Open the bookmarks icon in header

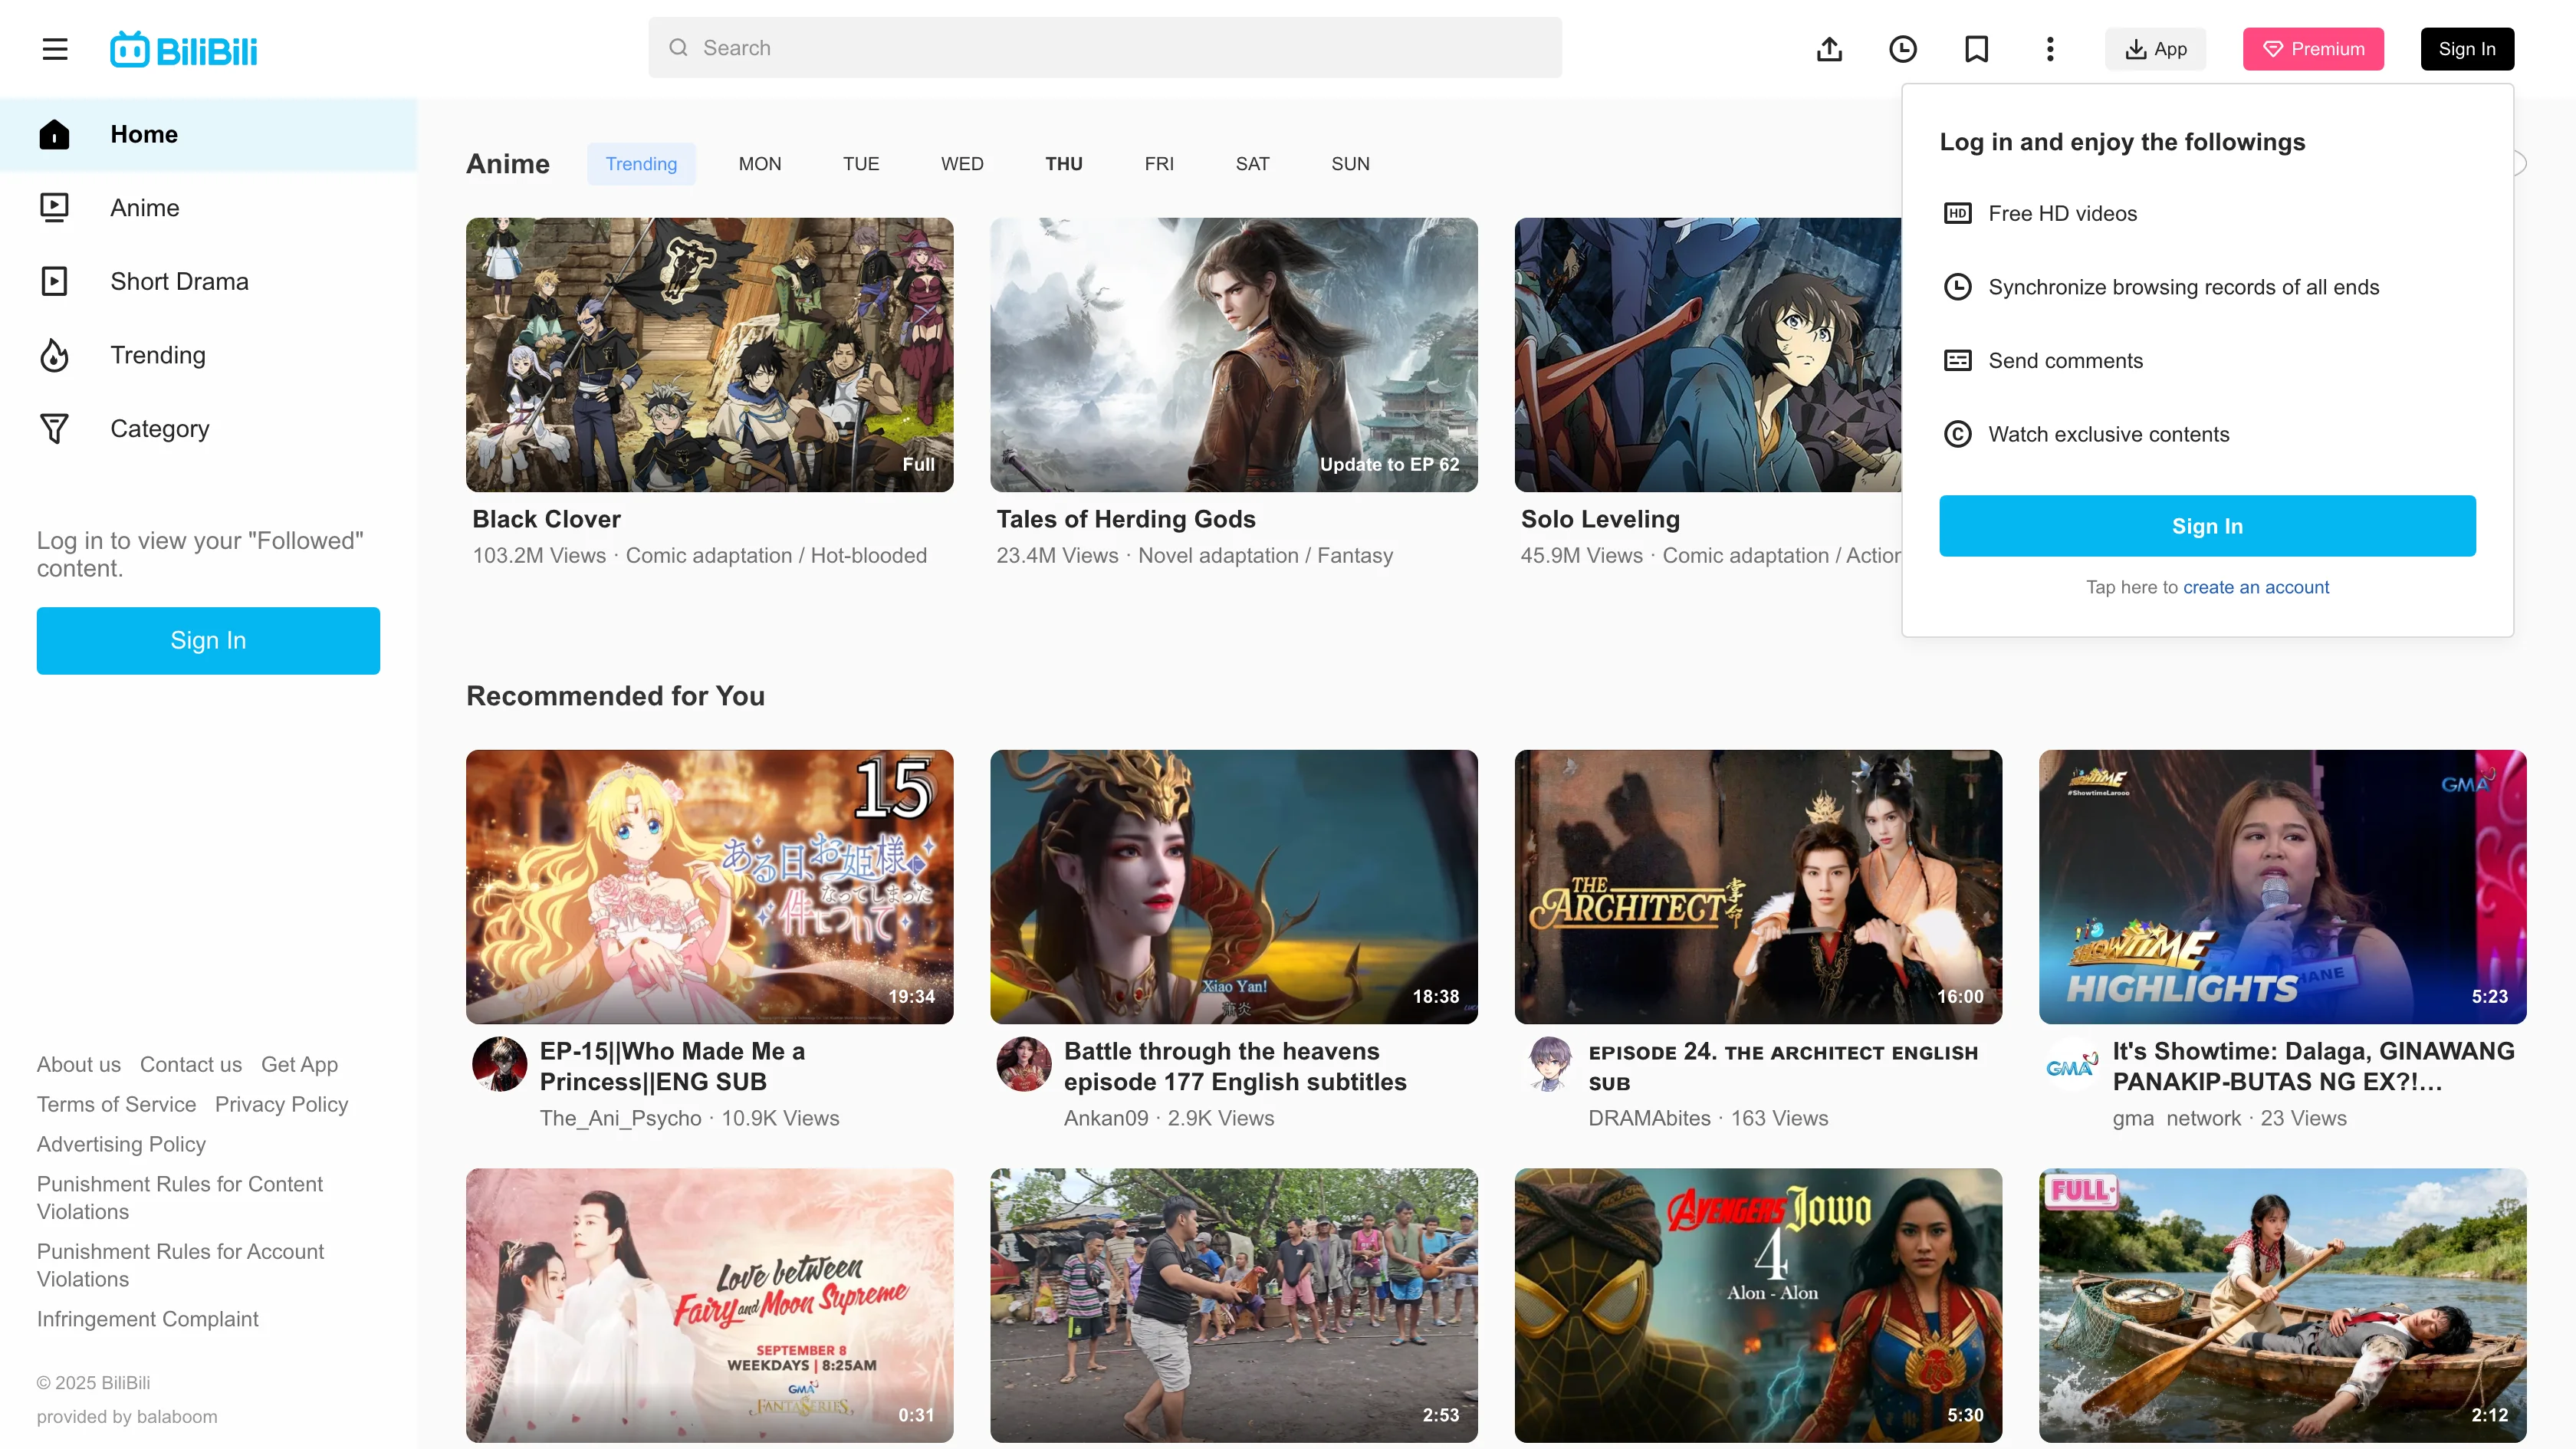[x=1976, y=49]
